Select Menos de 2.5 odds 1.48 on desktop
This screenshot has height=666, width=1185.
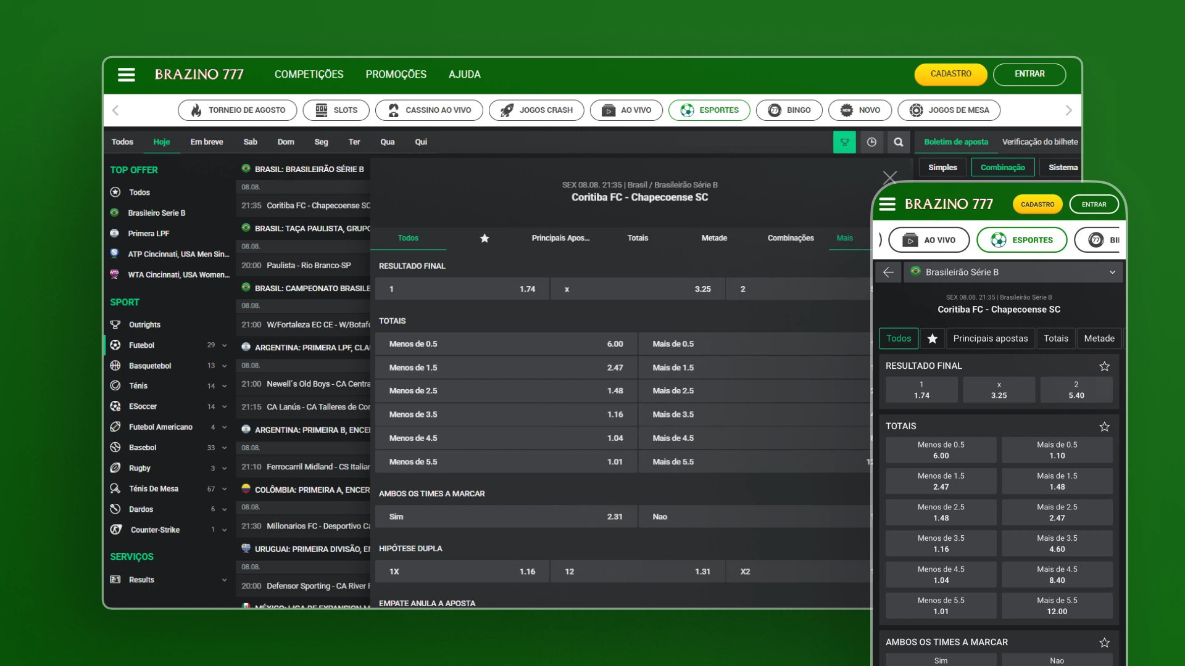[x=505, y=391]
